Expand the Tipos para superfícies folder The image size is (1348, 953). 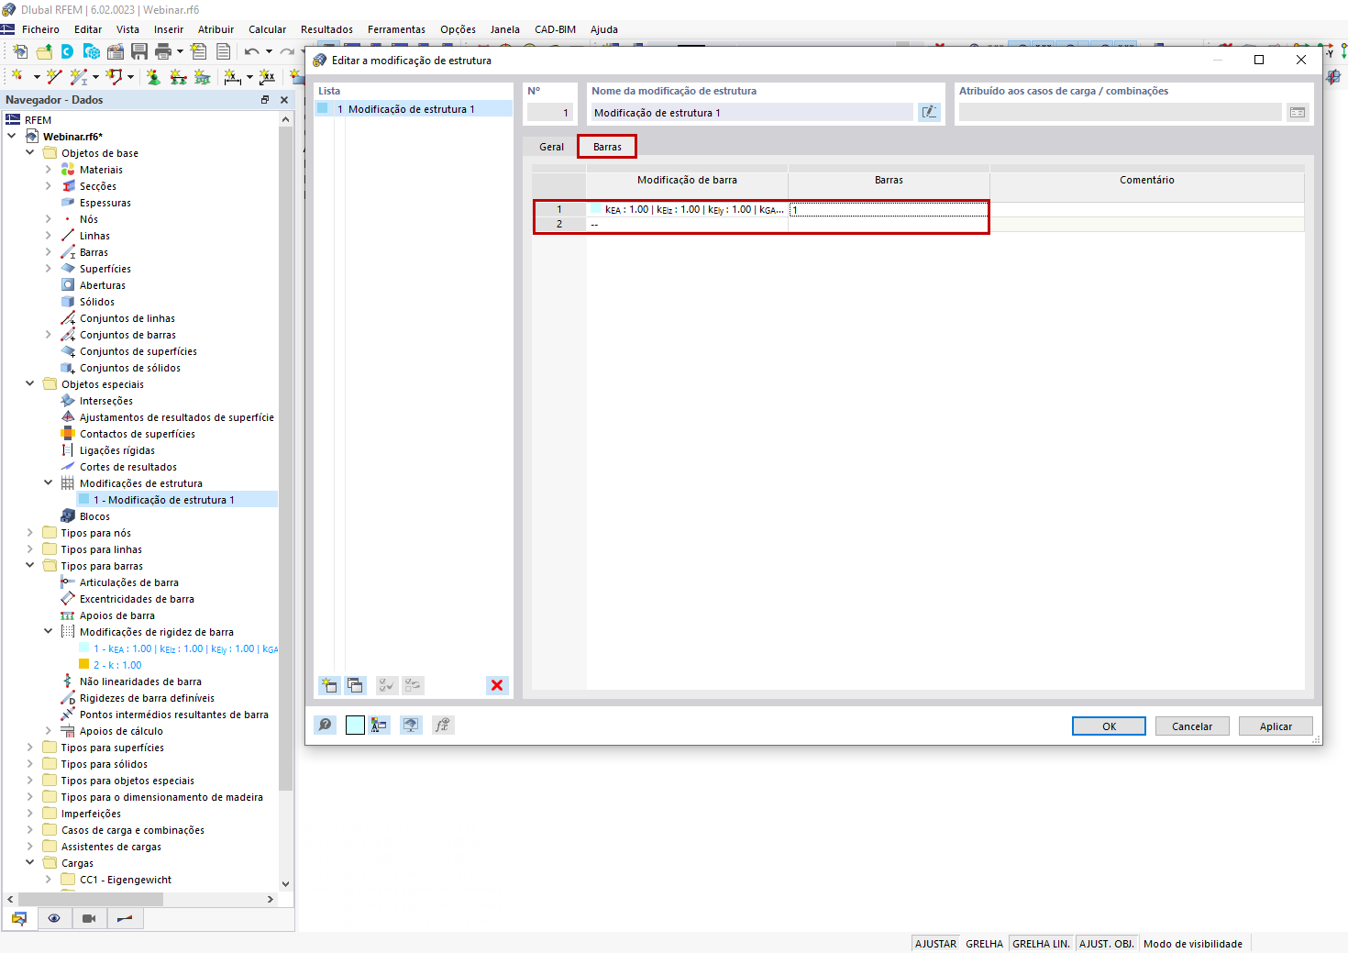point(30,747)
